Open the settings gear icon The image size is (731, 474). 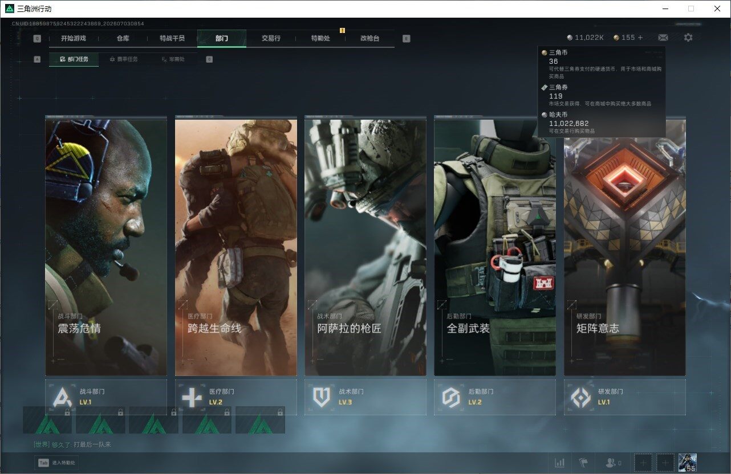[688, 38]
